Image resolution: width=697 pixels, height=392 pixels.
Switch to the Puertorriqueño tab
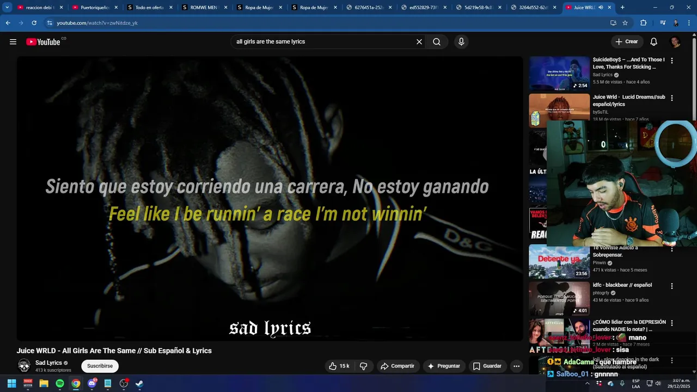pyautogui.click(x=95, y=8)
